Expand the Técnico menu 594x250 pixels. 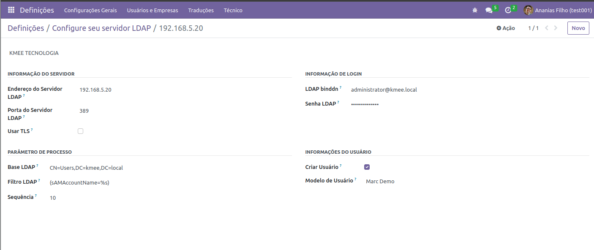pyautogui.click(x=233, y=10)
